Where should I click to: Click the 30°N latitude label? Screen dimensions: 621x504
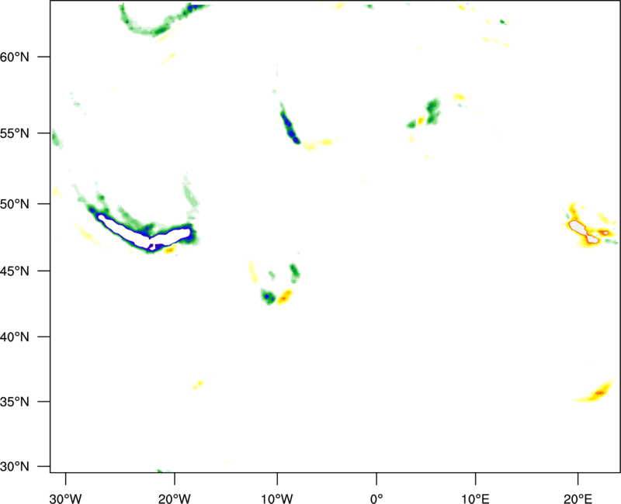point(15,467)
